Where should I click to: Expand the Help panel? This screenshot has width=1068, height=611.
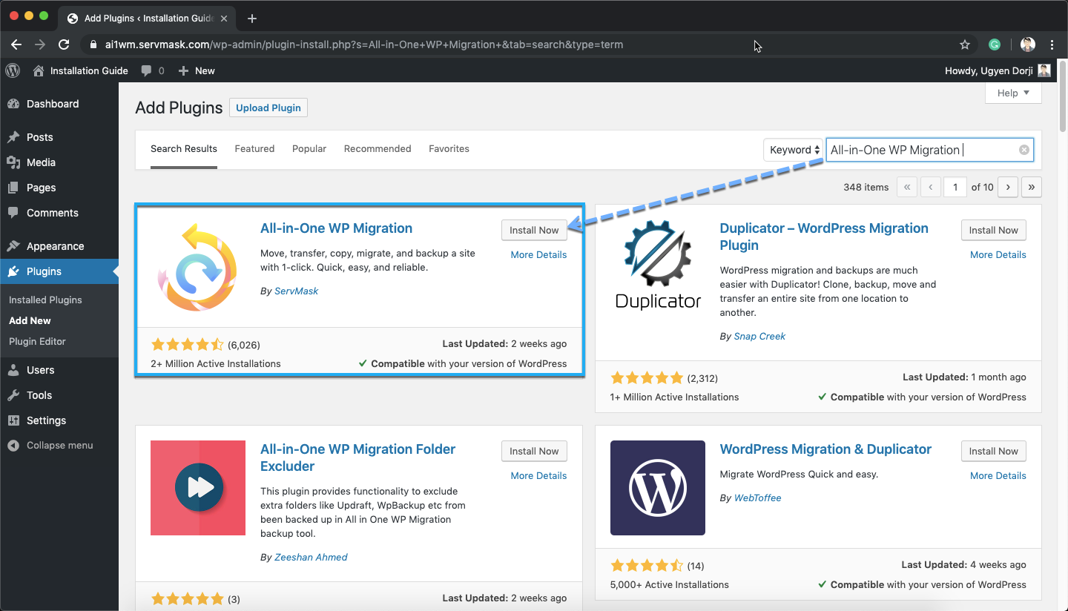click(x=1013, y=93)
